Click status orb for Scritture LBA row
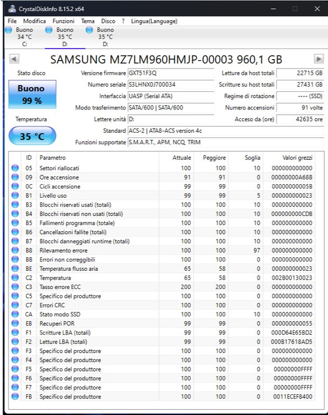This screenshot has height=415, width=328. (15, 333)
